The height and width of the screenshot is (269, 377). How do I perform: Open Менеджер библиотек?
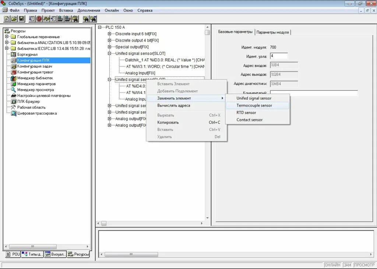[x=35, y=78]
